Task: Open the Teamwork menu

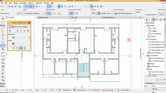Action: coord(38,3)
